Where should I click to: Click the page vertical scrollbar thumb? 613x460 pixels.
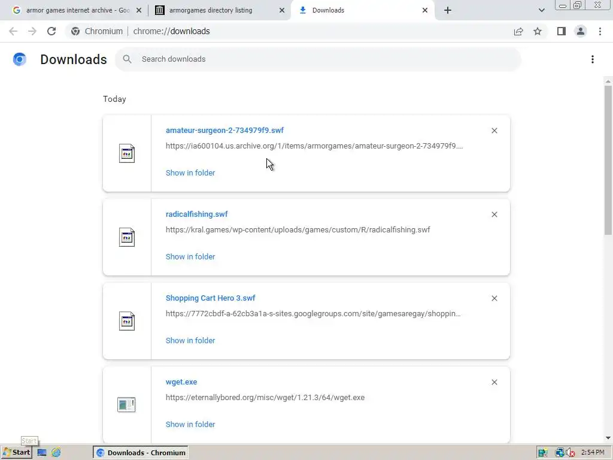(x=608, y=161)
